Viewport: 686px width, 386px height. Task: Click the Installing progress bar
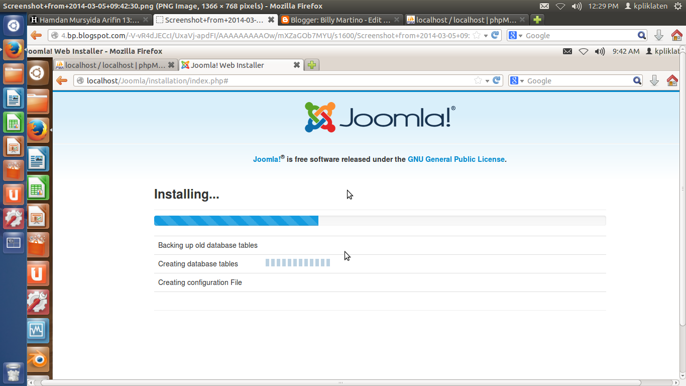pyautogui.click(x=380, y=221)
